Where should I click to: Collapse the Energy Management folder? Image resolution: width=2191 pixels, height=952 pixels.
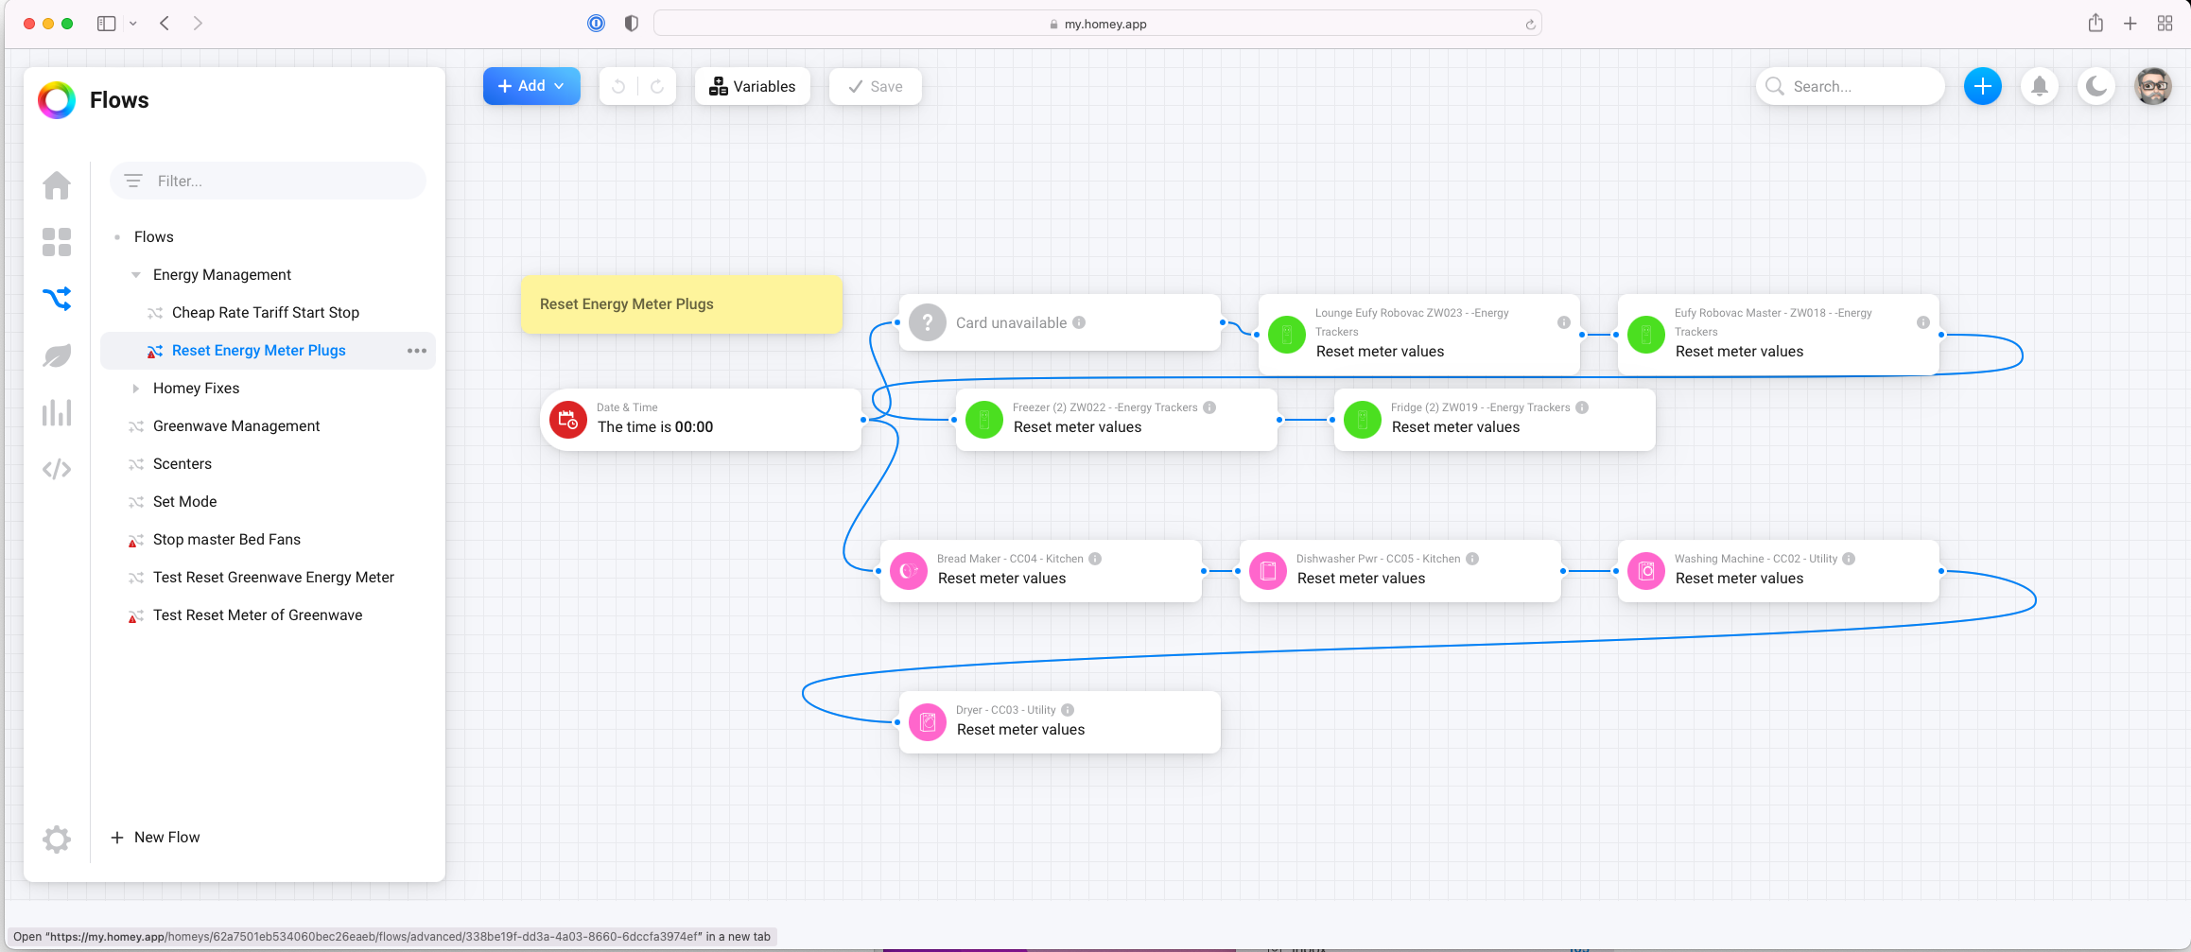[136, 275]
